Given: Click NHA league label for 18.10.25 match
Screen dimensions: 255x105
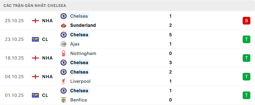Looking at the screenshot, I should [47, 58].
